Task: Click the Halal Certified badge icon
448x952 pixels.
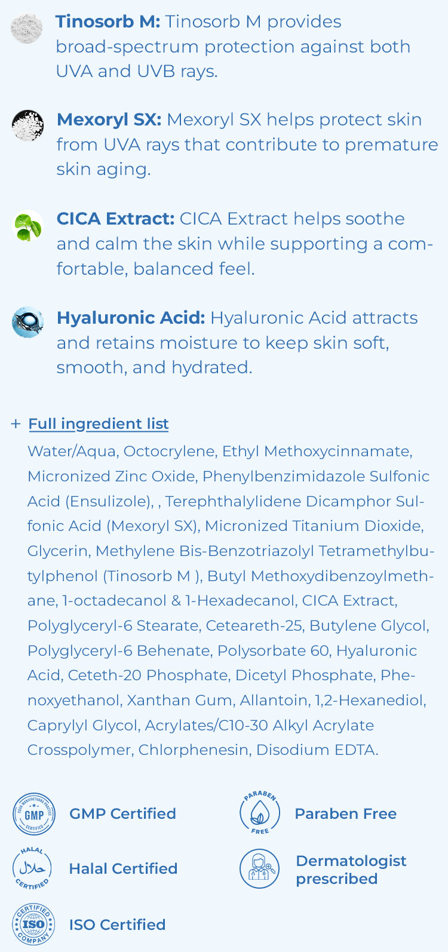Action: pyautogui.click(x=32, y=868)
